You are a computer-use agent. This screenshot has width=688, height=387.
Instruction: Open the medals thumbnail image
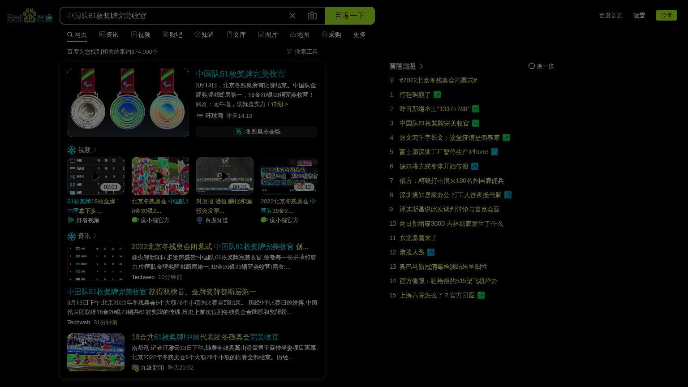[128, 103]
